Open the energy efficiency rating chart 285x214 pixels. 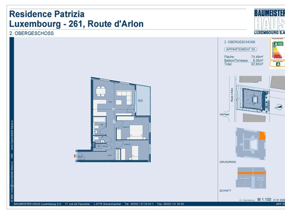tap(277, 49)
